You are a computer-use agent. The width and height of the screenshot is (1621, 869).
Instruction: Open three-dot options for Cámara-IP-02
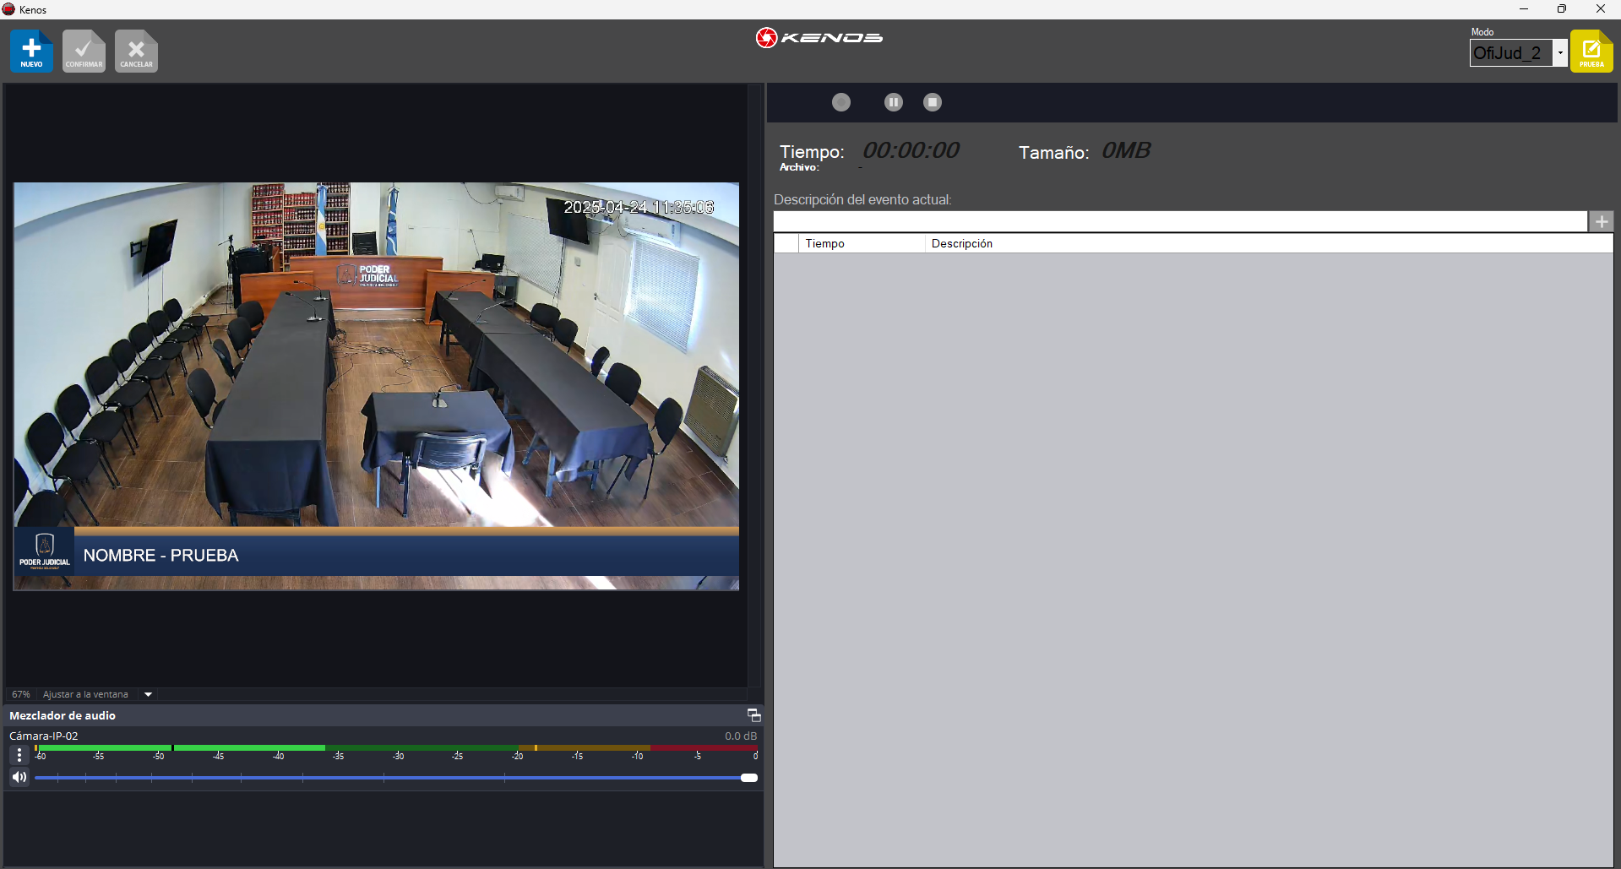[x=19, y=755]
